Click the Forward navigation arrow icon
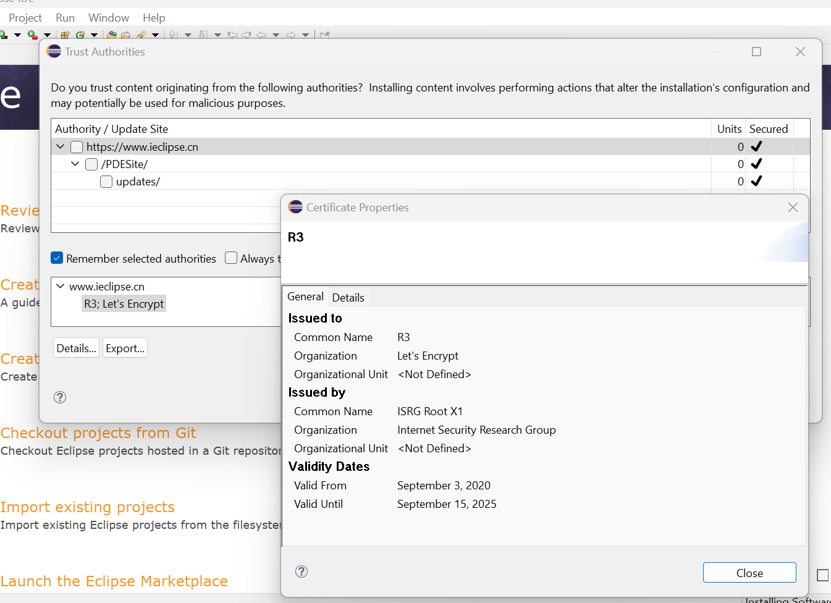Image resolution: width=831 pixels, height=603 pixels. pyautogui.click(x=291, y=35)
